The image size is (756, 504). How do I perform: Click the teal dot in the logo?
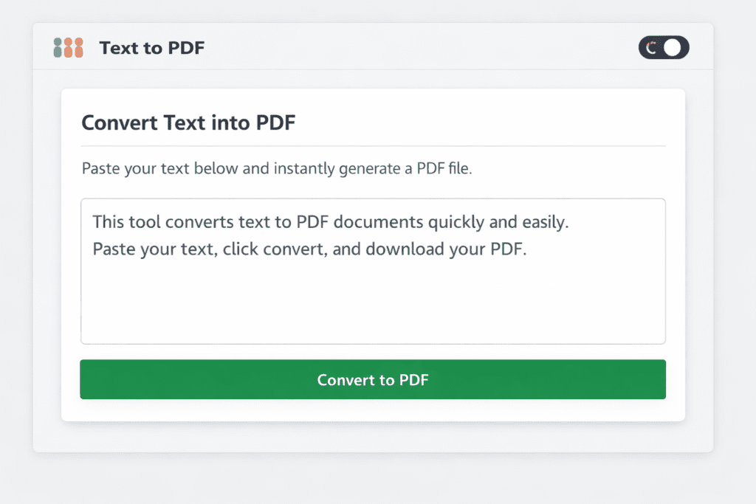(59, 47)
